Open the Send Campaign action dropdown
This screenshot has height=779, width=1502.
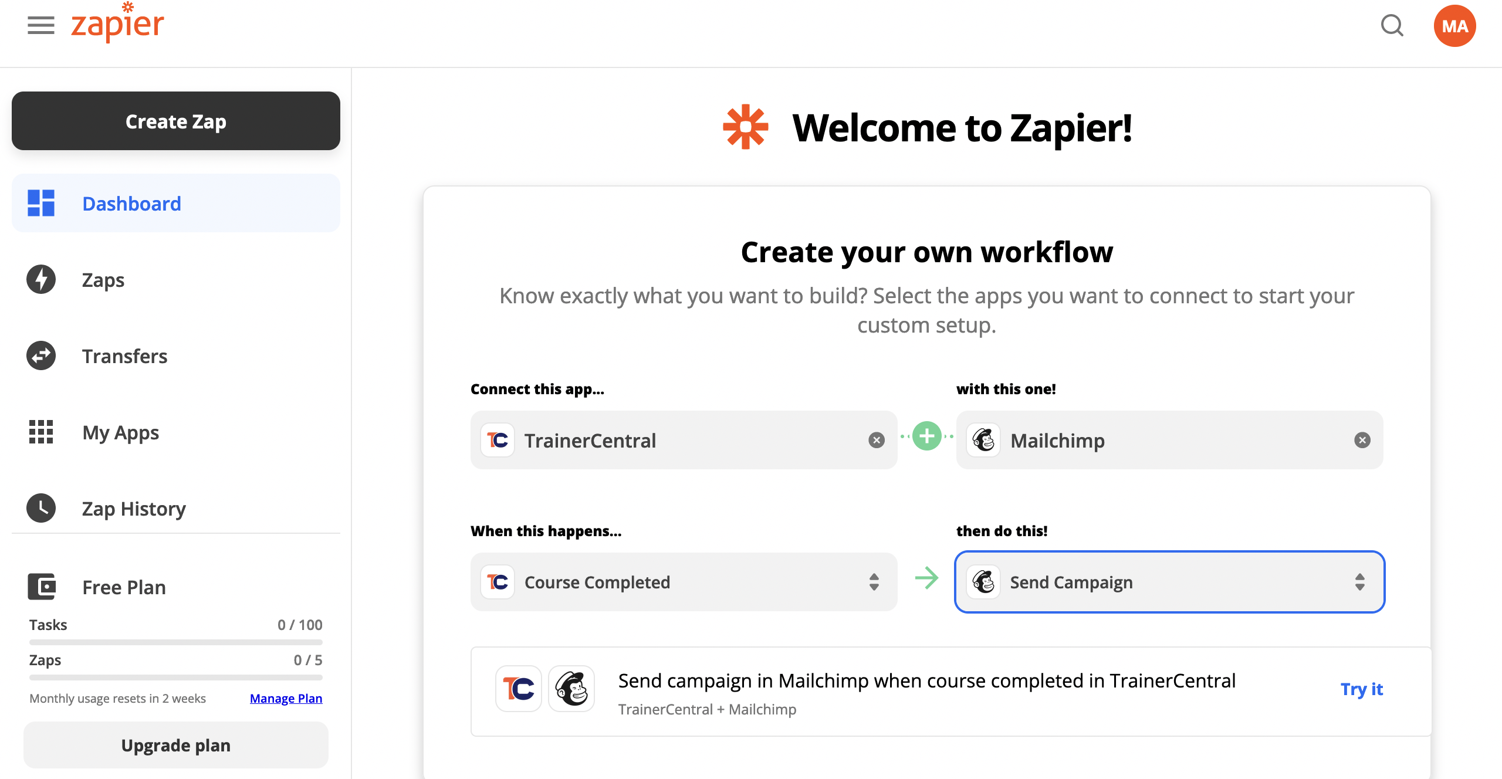tap(1360, 582)
